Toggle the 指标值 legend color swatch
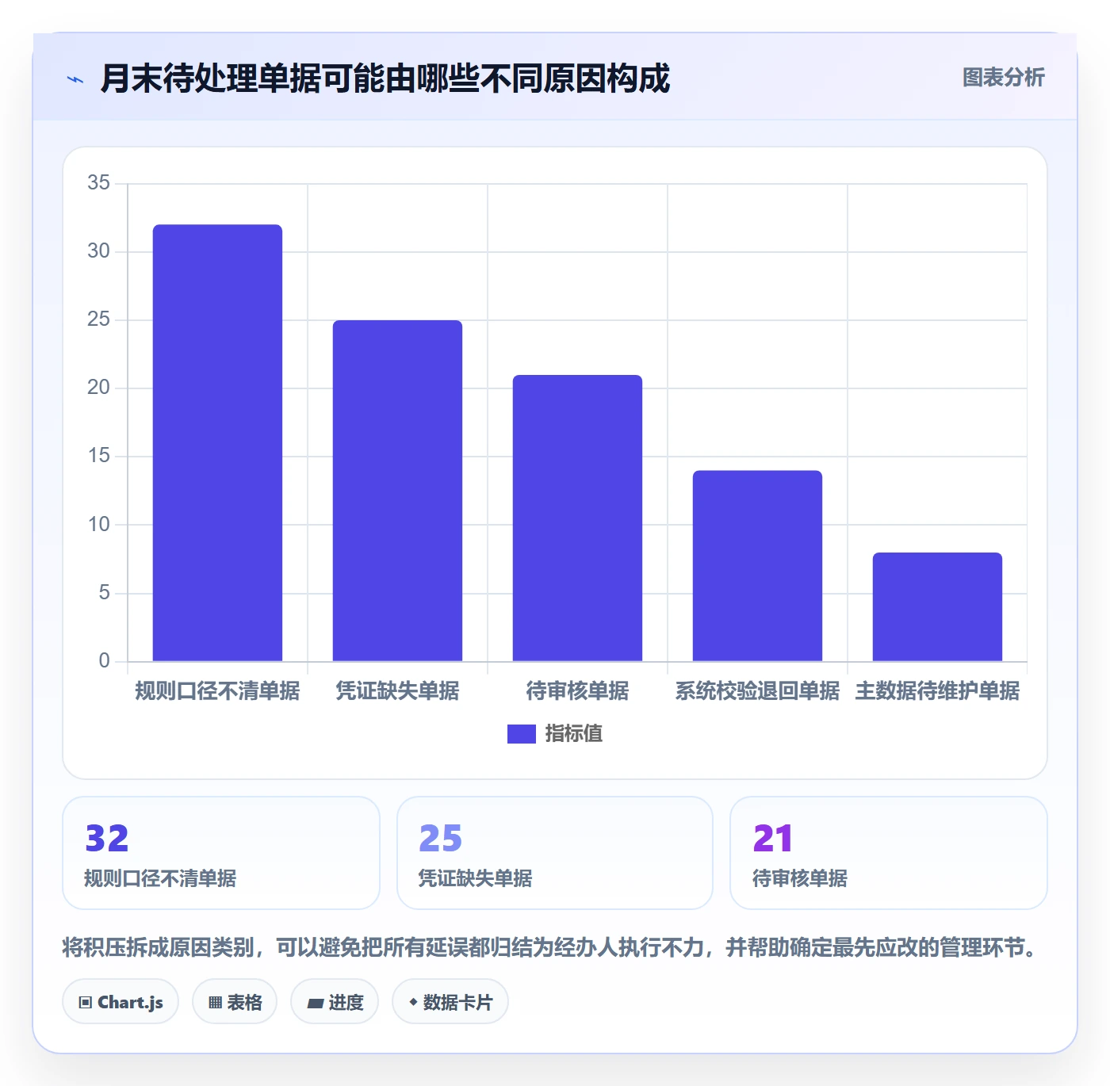Image resolution: width=1110 pixels, height=1086 pixels. (521, 734)
